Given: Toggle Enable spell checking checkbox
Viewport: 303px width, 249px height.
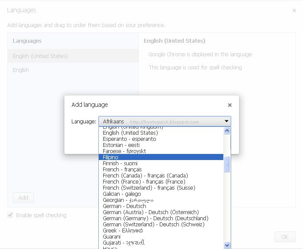Looking at the screenshot, I should click(10, 215).
